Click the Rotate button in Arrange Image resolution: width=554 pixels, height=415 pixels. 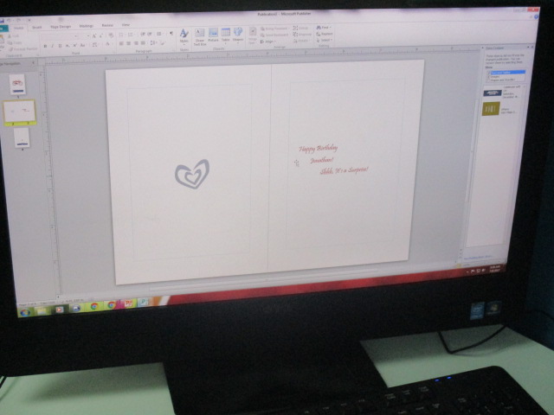301,41
